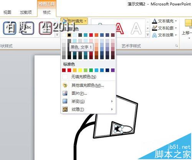This screenshot has height=160, width=192.
Task: Click the gradient icon beside 渐变(G)
Action: [x=65, y=101]
